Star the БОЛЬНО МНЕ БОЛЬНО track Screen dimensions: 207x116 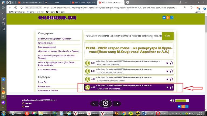(167, 79)
